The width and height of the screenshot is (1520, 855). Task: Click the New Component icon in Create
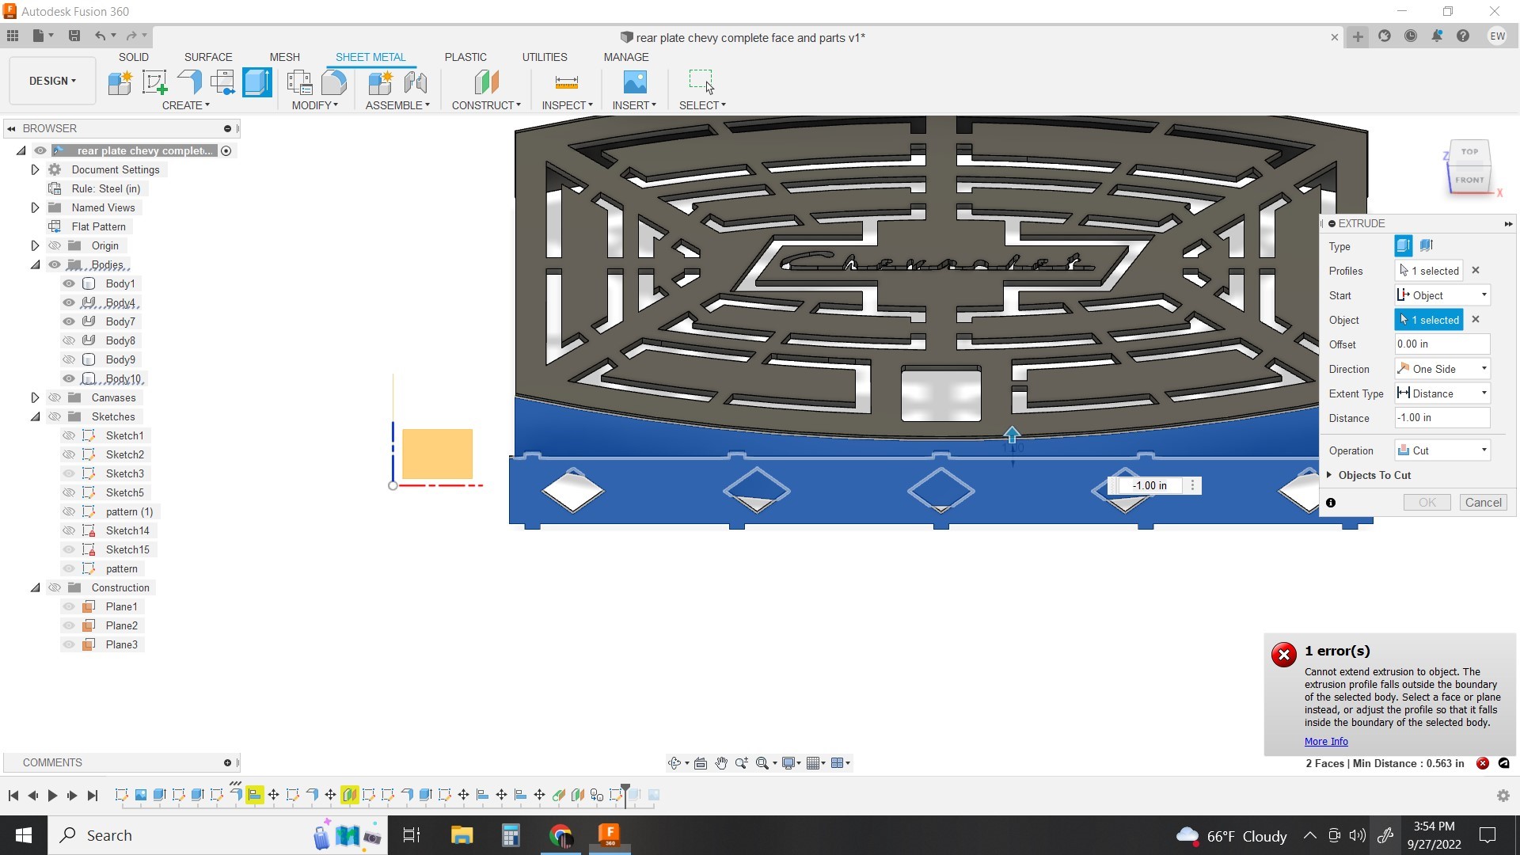[x=120, y=82]
